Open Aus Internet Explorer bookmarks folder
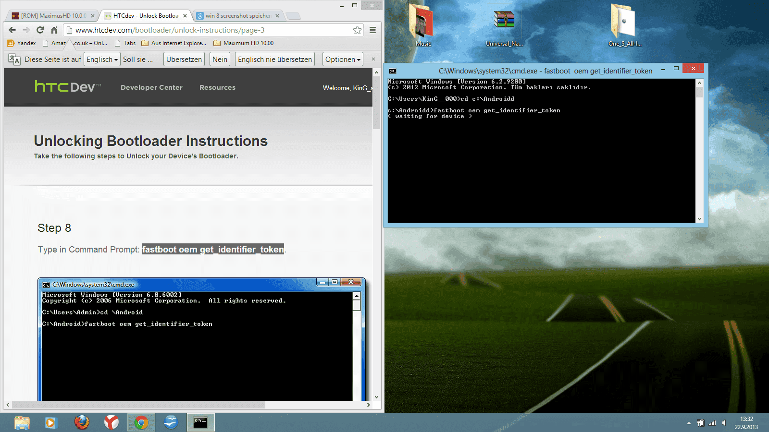Screen dimensions: 769x432 click(x=174, y=43)
